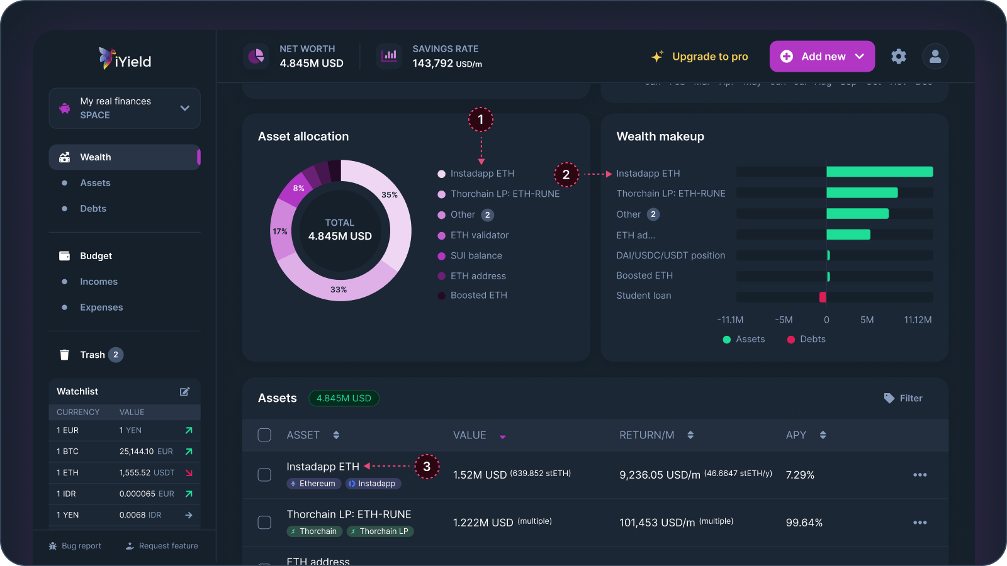
Task: Click the Bug report icon
Action: [x=53, y=545]
